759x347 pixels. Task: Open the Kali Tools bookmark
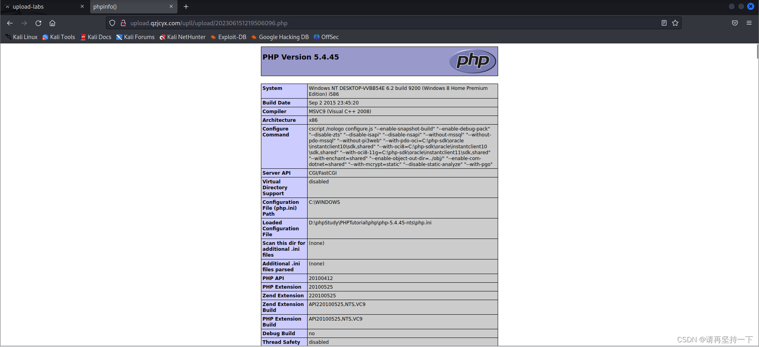tap(59, 37)
